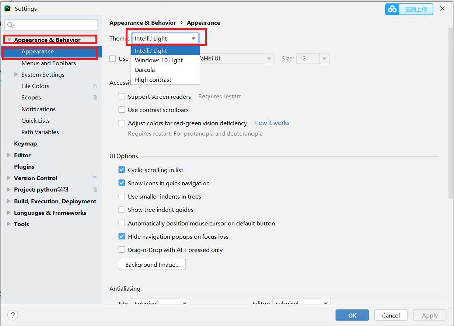Screen dimensions: 454x326
Task: Expand the Tools node arrow
Action: tap(9, 224)
